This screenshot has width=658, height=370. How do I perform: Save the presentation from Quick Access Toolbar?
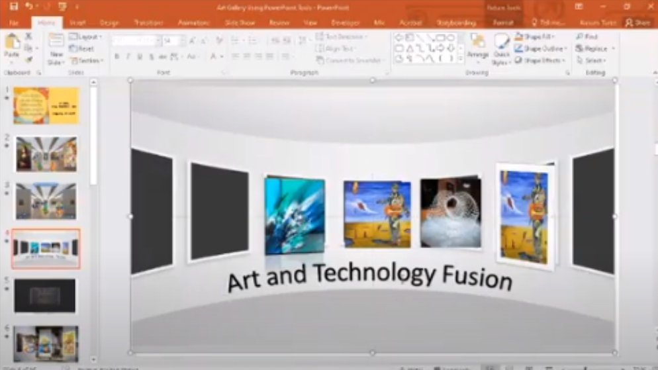tap(13, 7)
